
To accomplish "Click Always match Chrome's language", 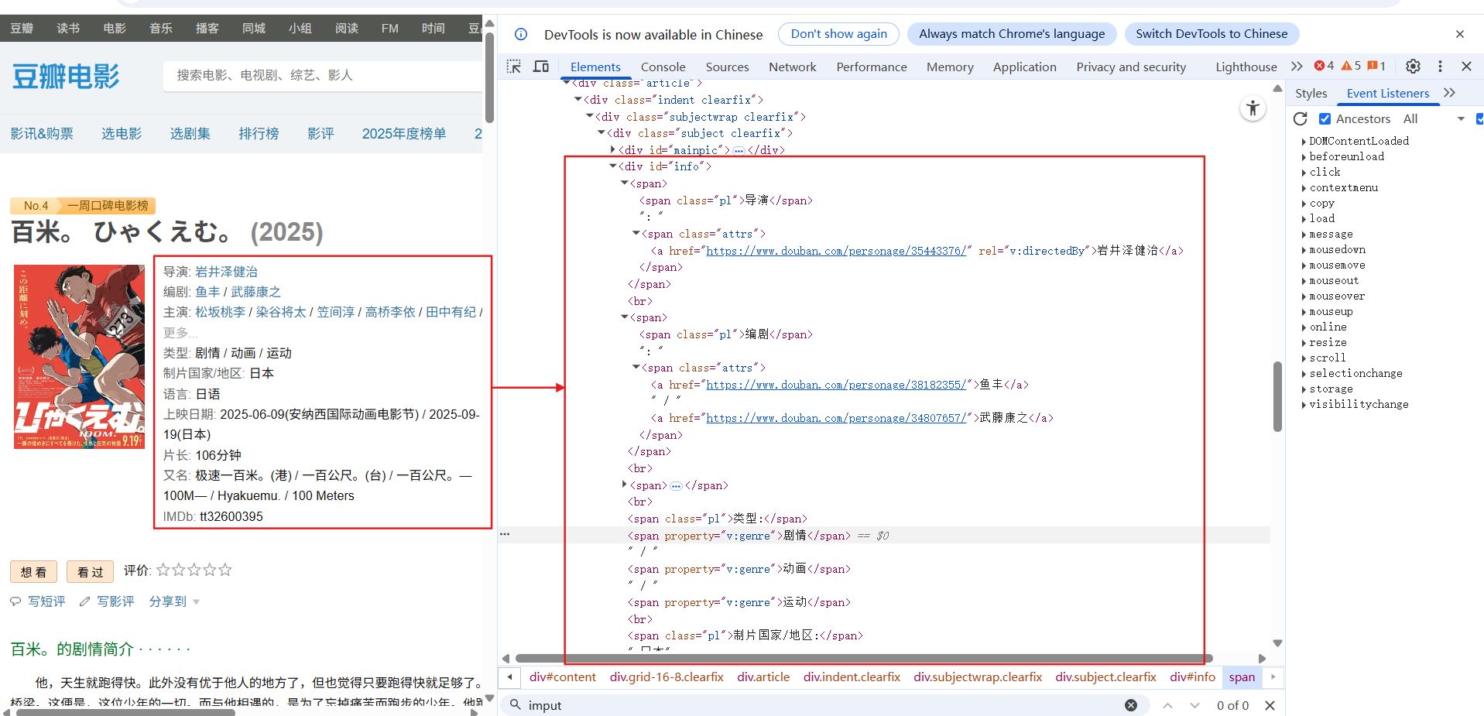I will click(x=1011, y=34).
